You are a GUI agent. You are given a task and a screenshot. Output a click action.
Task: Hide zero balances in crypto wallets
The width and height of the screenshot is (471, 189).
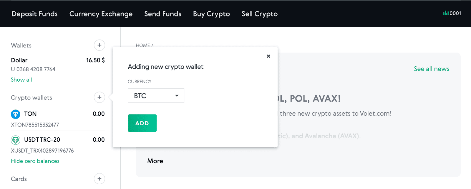35,161
